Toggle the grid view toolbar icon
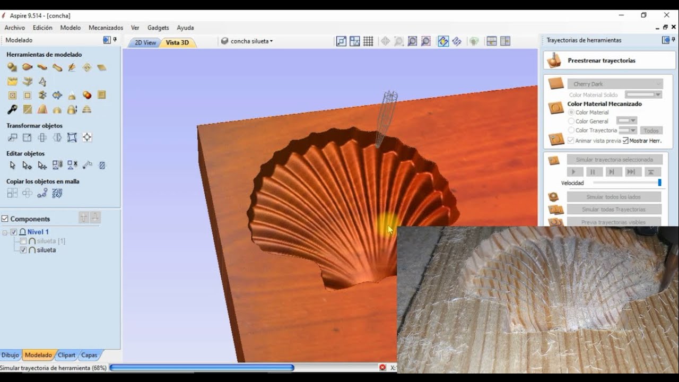Viewport: 679px width, 382px height. pos(368,41)
